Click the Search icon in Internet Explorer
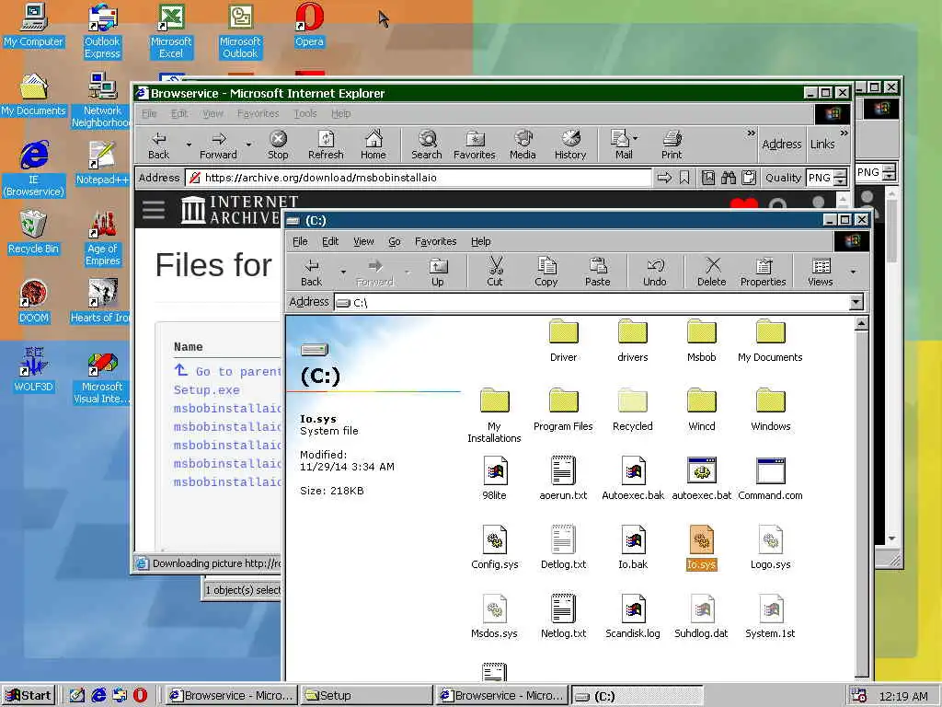 pyautogui.click(x=427, y=145)
